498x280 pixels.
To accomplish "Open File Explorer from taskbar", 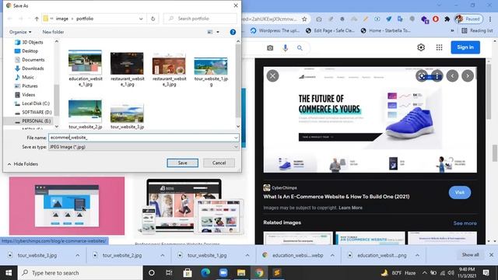I will [x=241, y=273].
